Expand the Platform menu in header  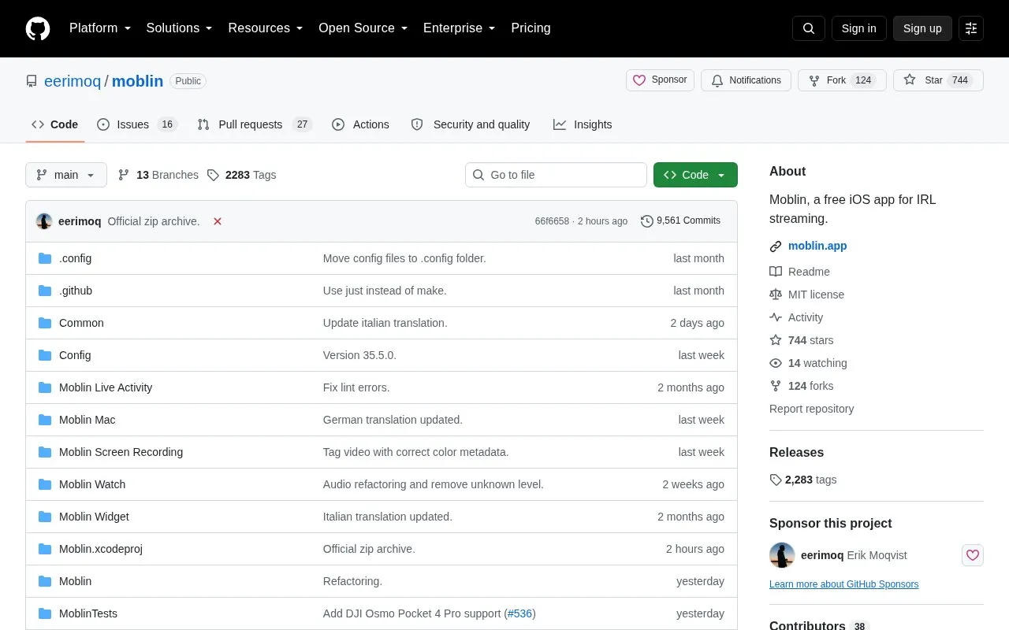pos(100,28)
